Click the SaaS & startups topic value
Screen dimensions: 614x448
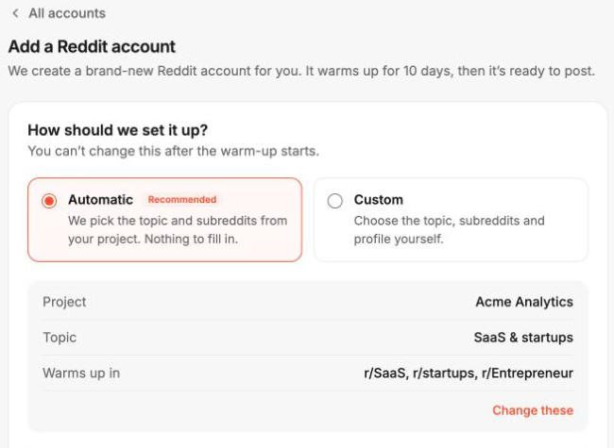(x=523, y=338)
